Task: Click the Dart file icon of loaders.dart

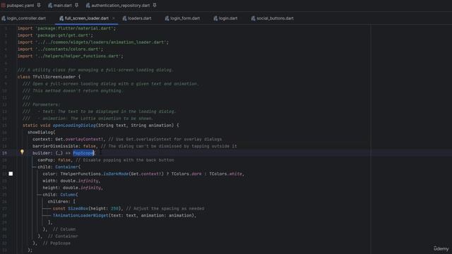Action: click(124, 18)
